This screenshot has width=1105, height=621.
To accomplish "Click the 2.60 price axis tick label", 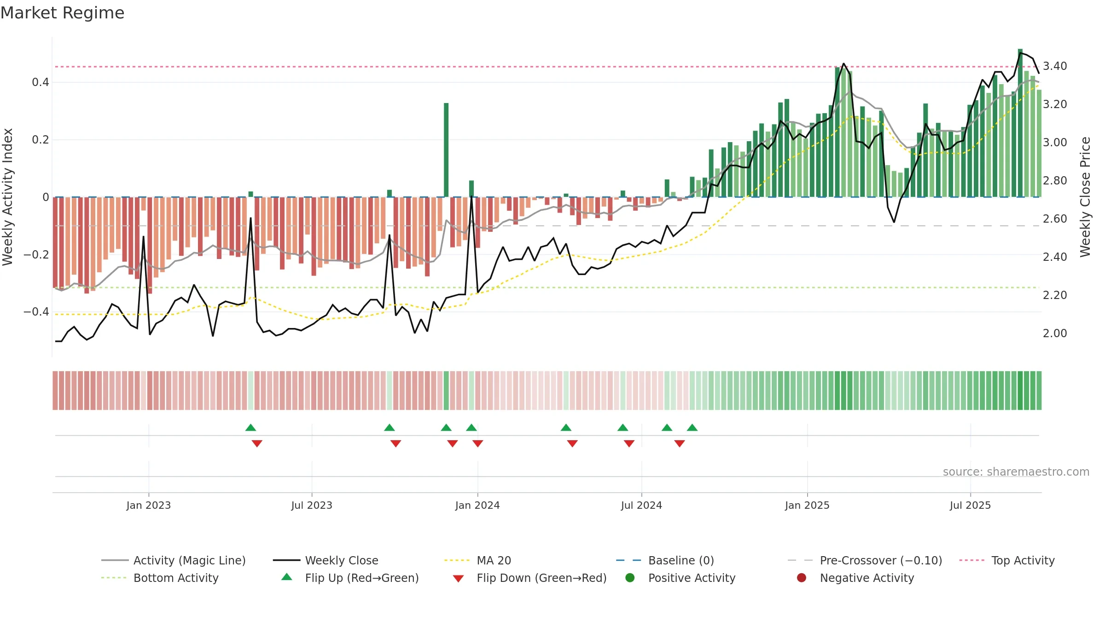I will click(x=1055, y=218).
